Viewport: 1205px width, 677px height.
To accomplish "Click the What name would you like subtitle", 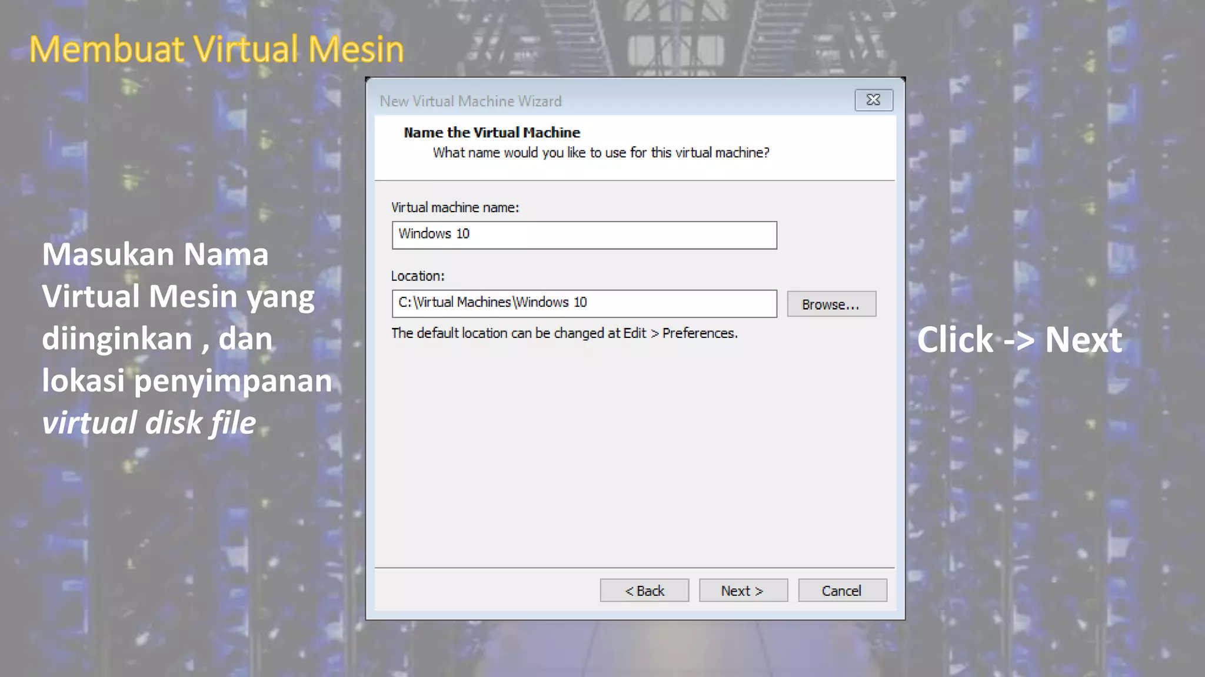I will (x=601, y=153).
